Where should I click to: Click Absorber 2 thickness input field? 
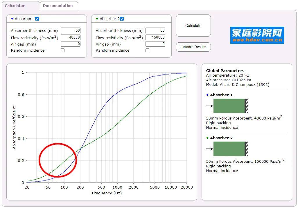point(155,30)
